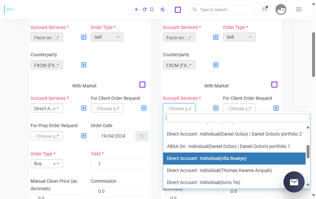
Task: Add new For Prop Order Request
Action: (x=84, y=136)
